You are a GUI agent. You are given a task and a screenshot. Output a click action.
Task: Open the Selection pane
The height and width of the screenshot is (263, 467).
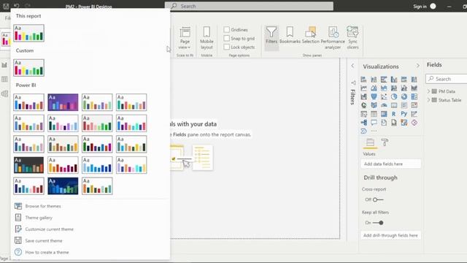pyautogui.click(x=311, y=36)
